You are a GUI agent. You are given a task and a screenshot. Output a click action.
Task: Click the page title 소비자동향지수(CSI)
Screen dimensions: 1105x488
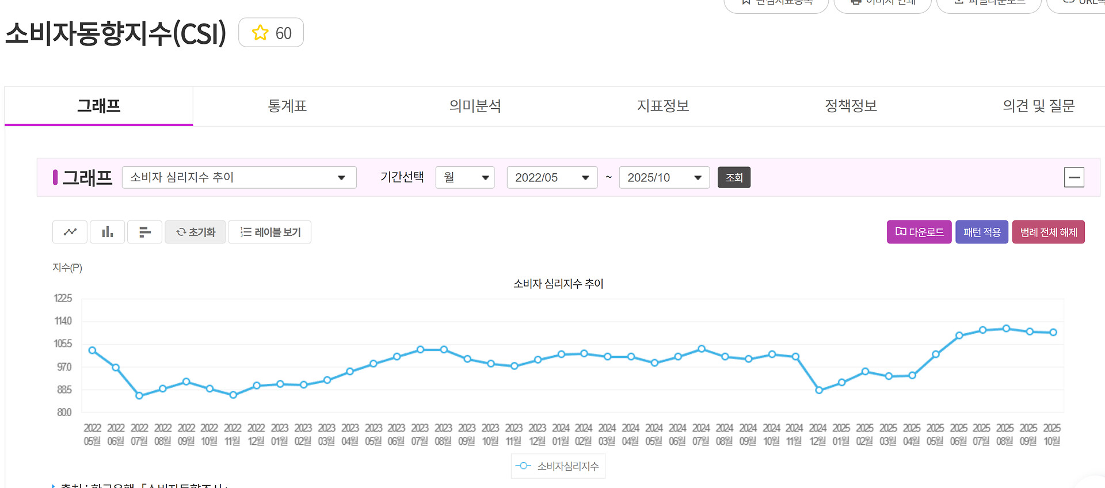pos(116,33)
